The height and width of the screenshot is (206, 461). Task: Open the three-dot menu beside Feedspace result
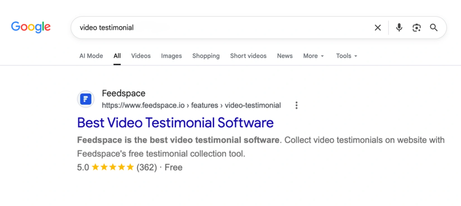coord(296,105)
